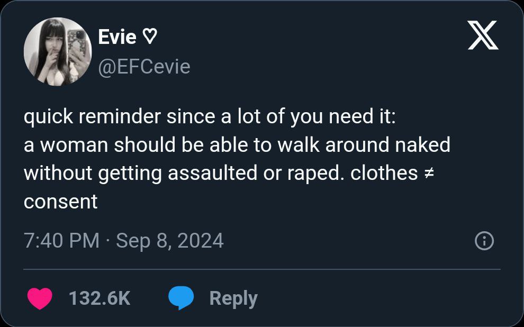524x327 pixels.
Task: View the 132.6K likes count
Action: coord(100,298)
